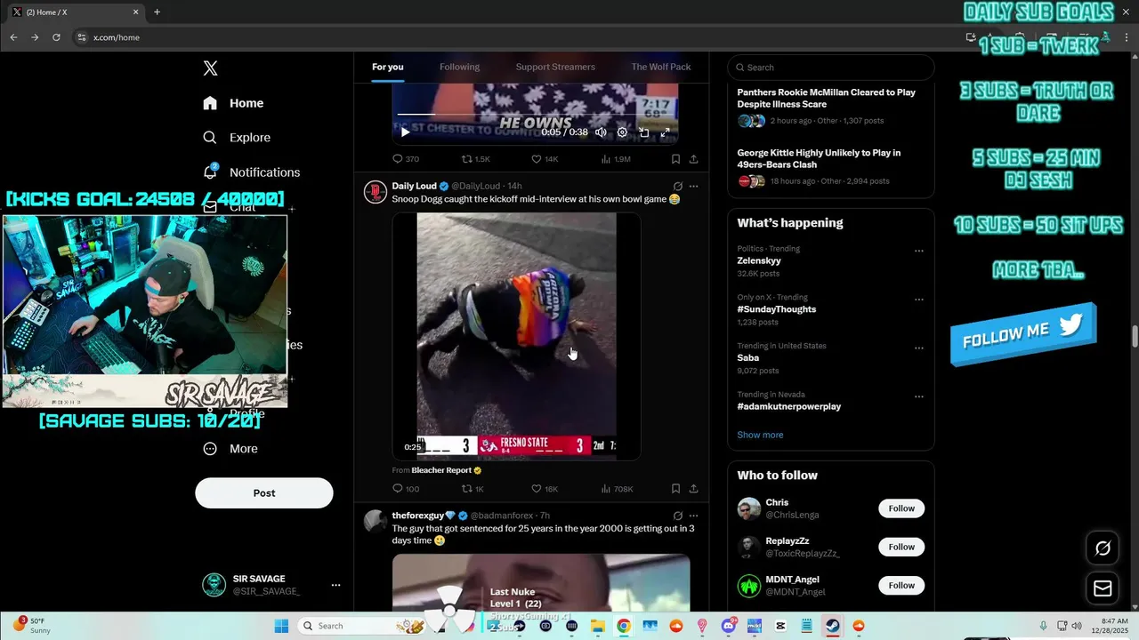Open Daily Loud profile avatar
1139x640 pixels.
376,192
